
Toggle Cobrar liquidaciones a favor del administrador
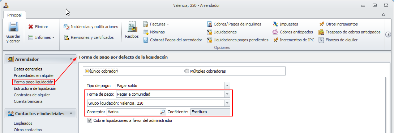click(x=90, y=120)
